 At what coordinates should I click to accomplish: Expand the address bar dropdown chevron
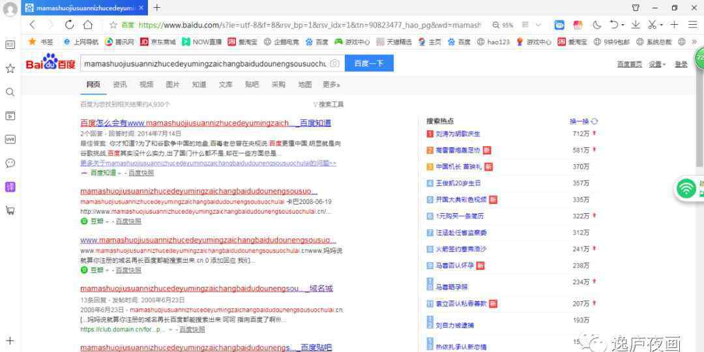pyautogui.click(x=538, y=25)
